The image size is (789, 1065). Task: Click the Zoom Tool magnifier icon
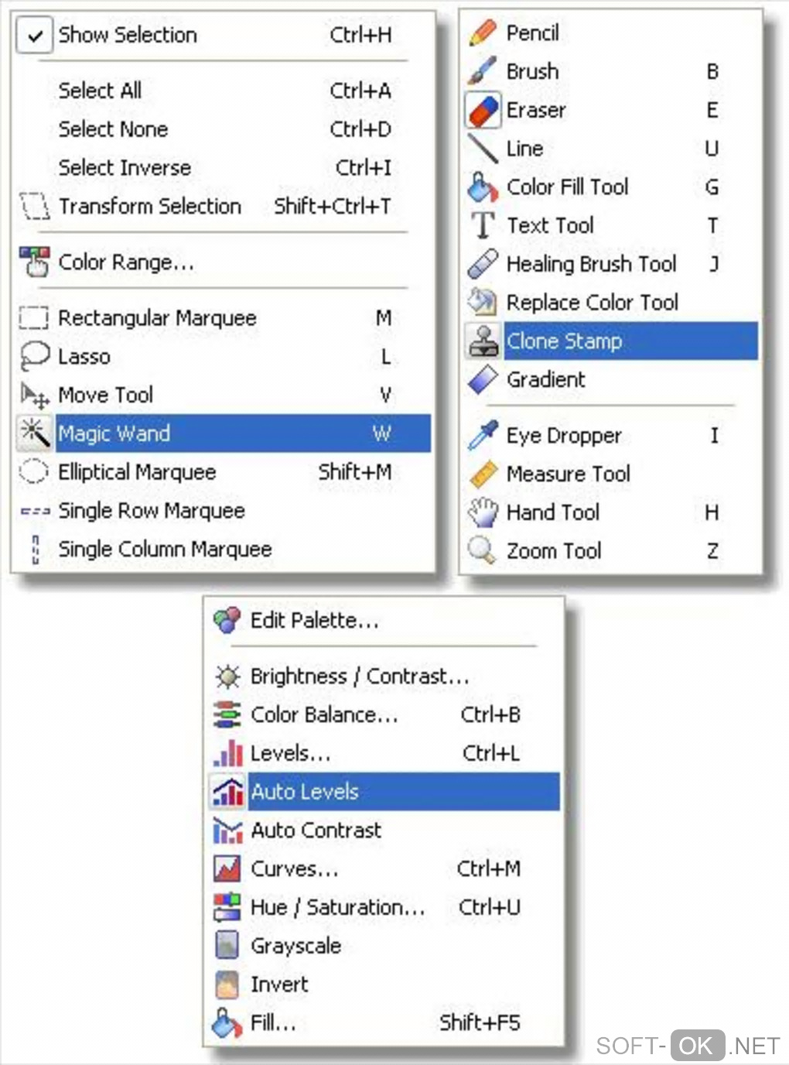tap(481, 550)
